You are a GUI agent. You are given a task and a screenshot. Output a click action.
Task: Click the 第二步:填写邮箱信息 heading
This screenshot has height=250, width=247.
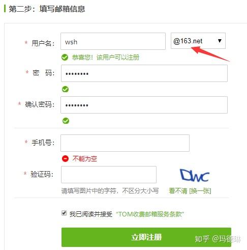tap(47, 9)
